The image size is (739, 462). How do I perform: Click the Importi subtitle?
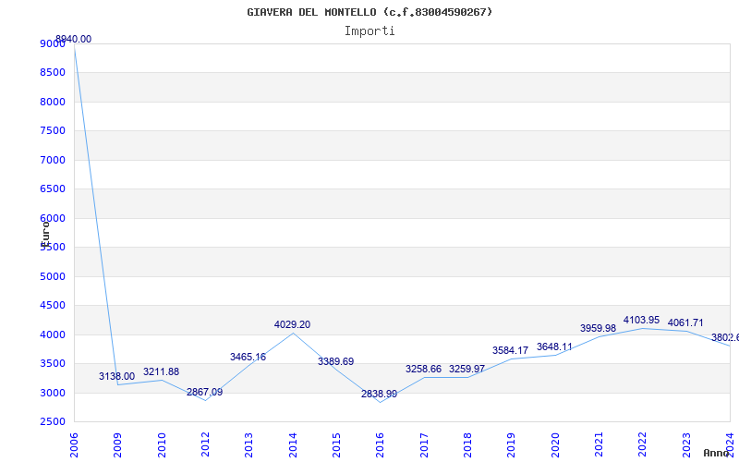[x=369, y=31]
